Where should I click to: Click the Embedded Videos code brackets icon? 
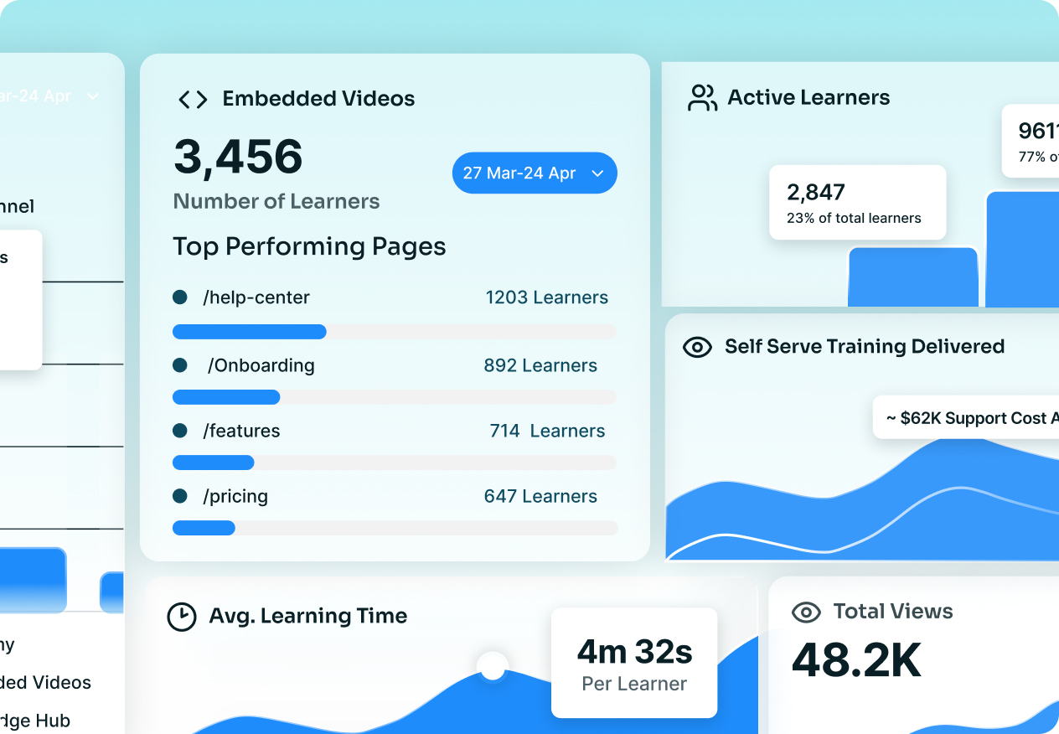[x=193, y=100]
